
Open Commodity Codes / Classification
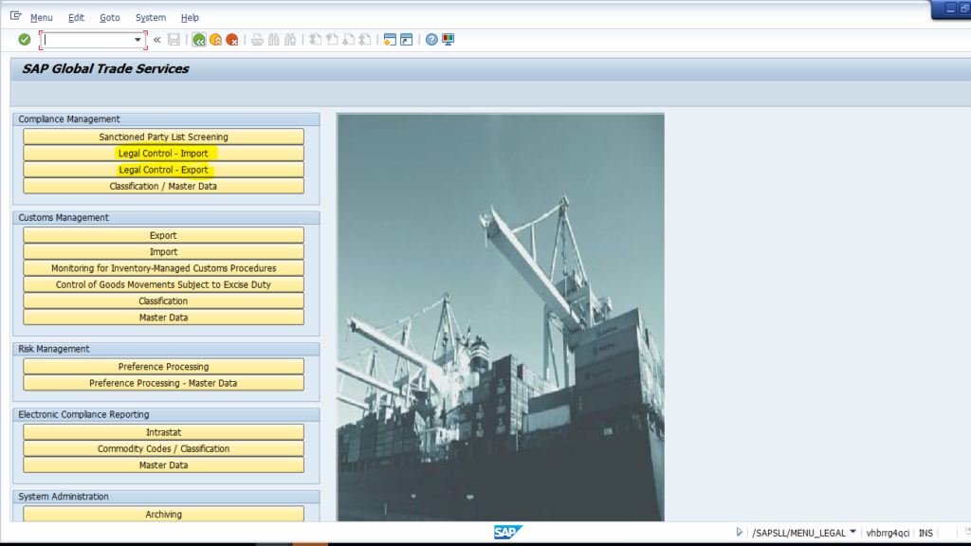(163, 448)
